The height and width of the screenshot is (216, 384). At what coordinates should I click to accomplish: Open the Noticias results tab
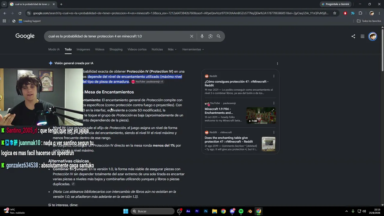[x=157, y=49]
